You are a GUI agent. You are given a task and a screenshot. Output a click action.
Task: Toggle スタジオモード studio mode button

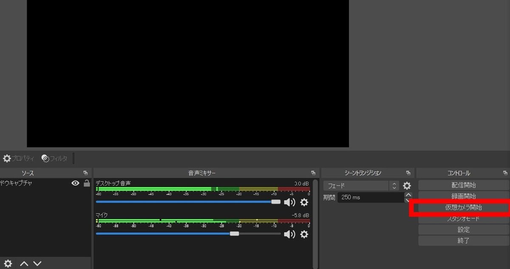pyautogui.click(x=463, y=219)
